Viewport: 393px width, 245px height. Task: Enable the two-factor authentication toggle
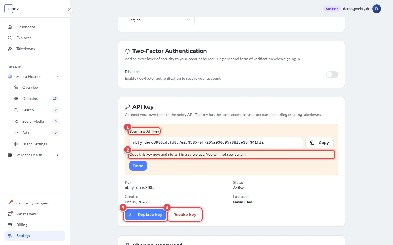[332, 75]
